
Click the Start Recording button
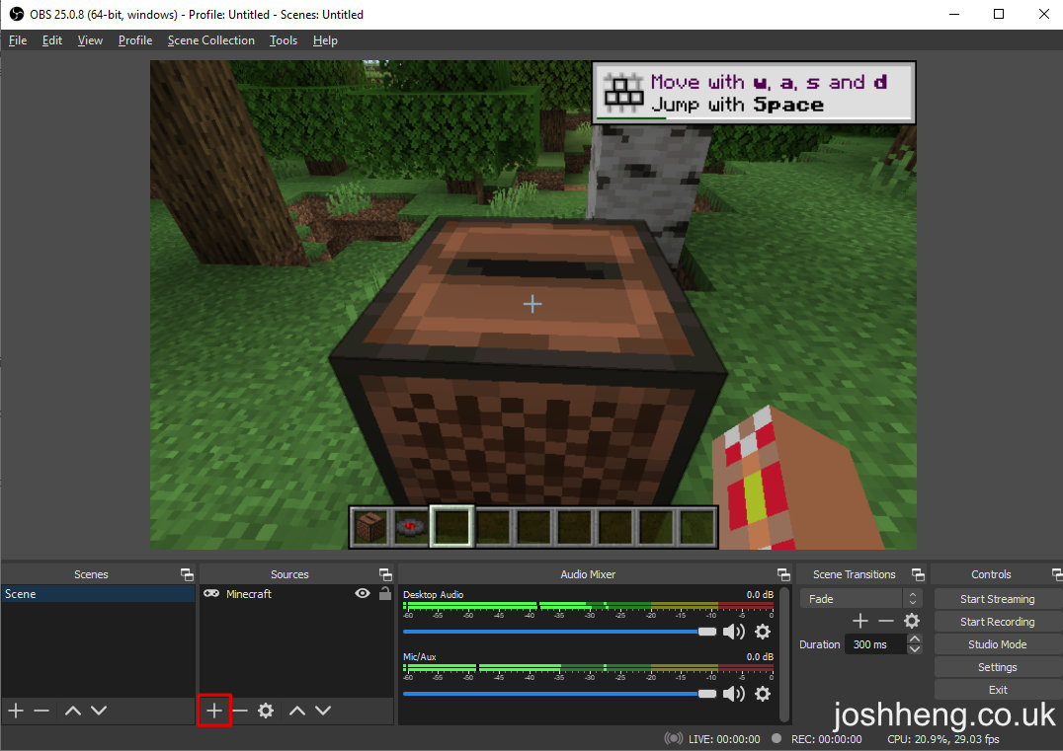997,621
